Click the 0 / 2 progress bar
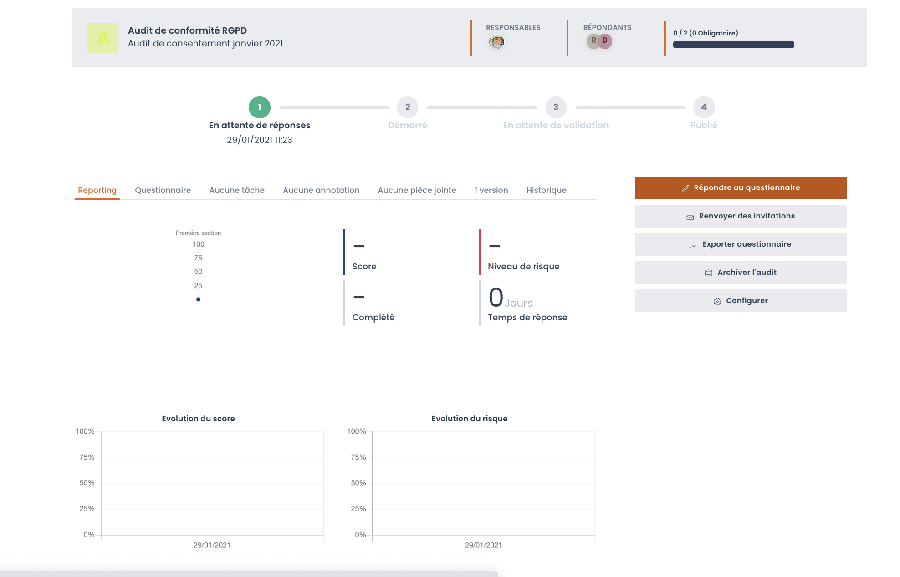Image resolution: width=900 pixels, height=577 pixels. tap(733, 45)
